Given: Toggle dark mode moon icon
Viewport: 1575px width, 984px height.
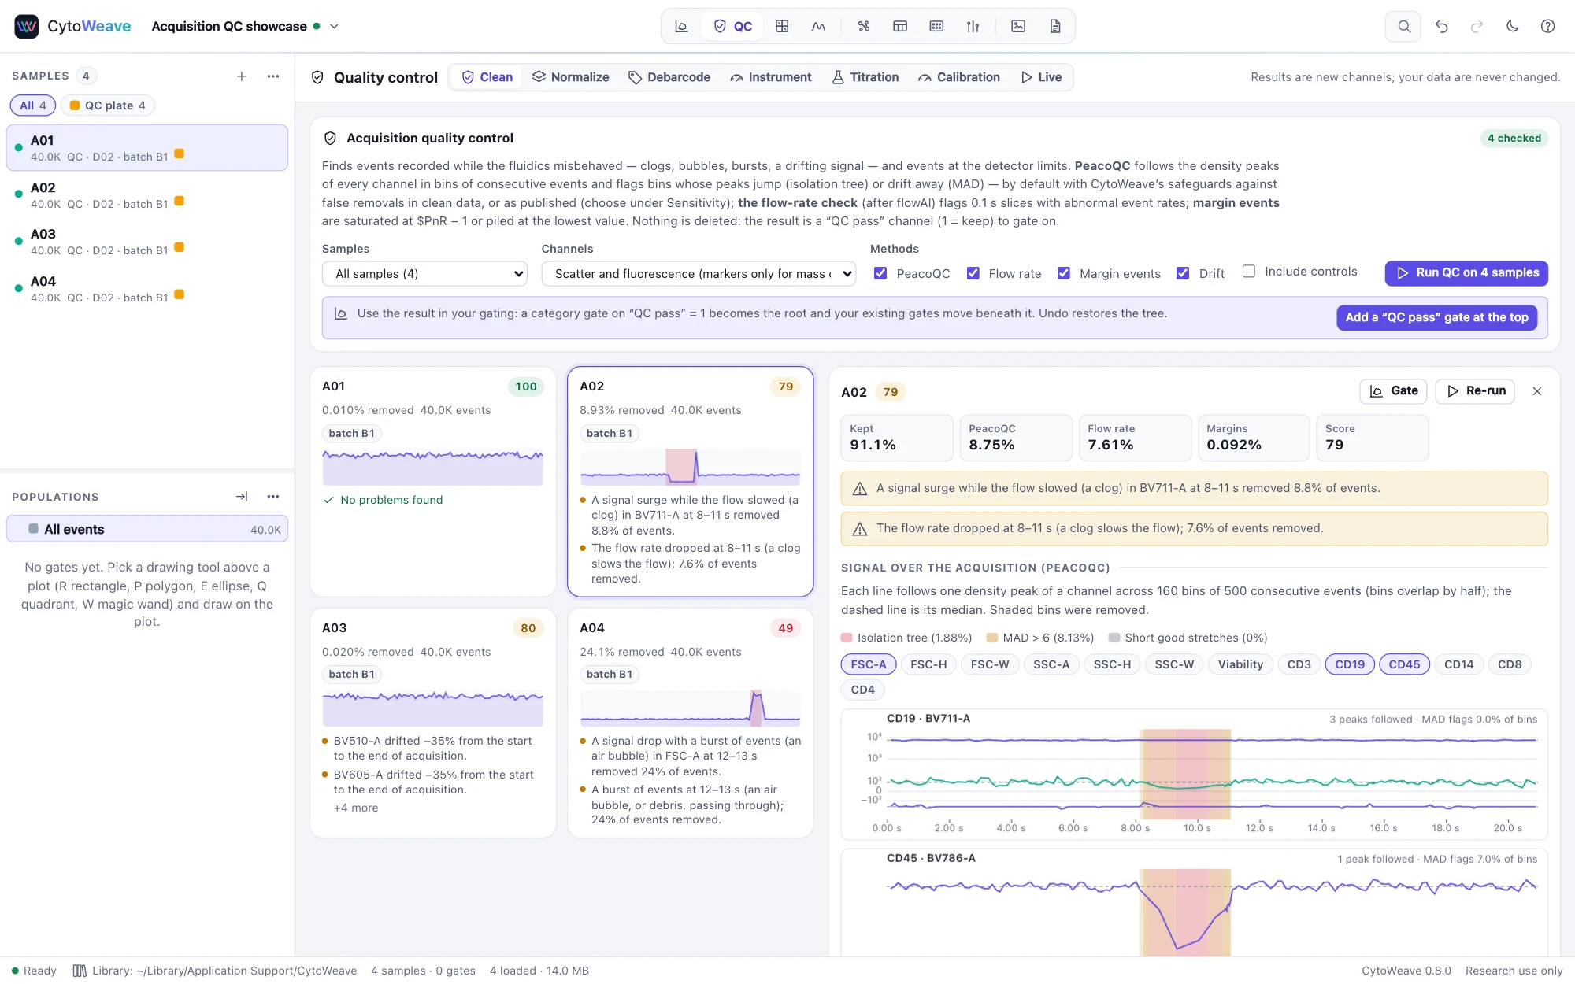Looking at the screenshot, I should (x=1512, y=26).
